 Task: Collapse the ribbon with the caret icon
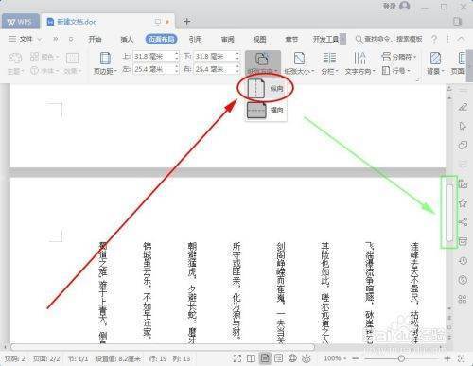[461, 39]
